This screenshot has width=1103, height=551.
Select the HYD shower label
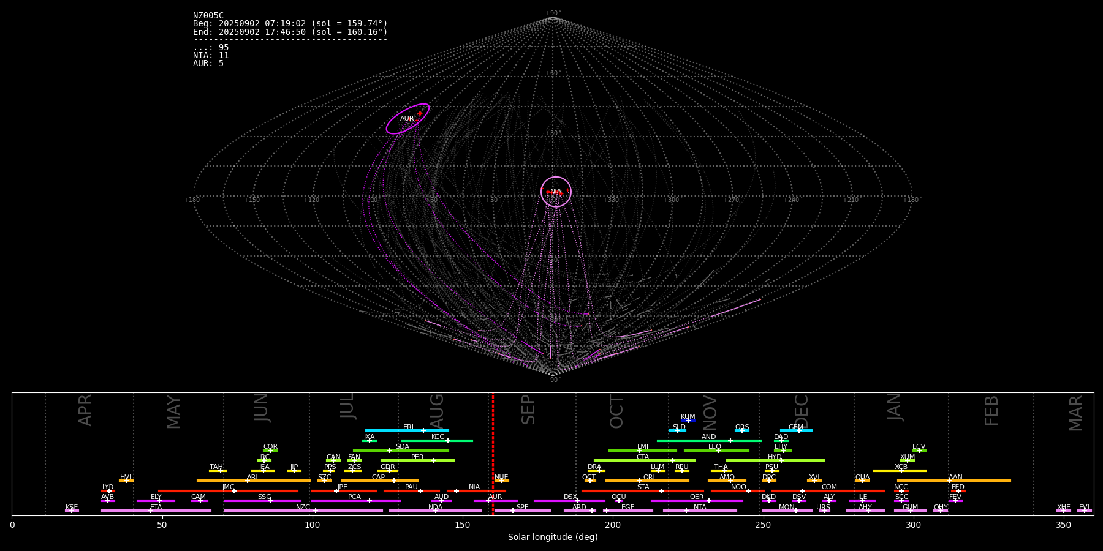pyautogui.click(x=775, y=457)
